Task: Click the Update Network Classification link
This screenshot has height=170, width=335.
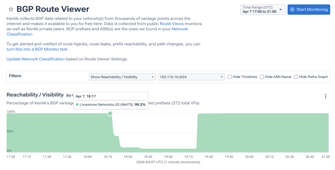Action: [35, 59]
